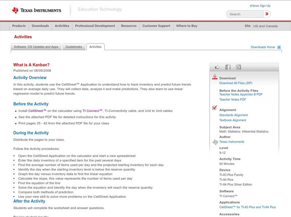
Task: Follow the CellSheet link in Before the Activity
Action: click(x=37, y=111)
